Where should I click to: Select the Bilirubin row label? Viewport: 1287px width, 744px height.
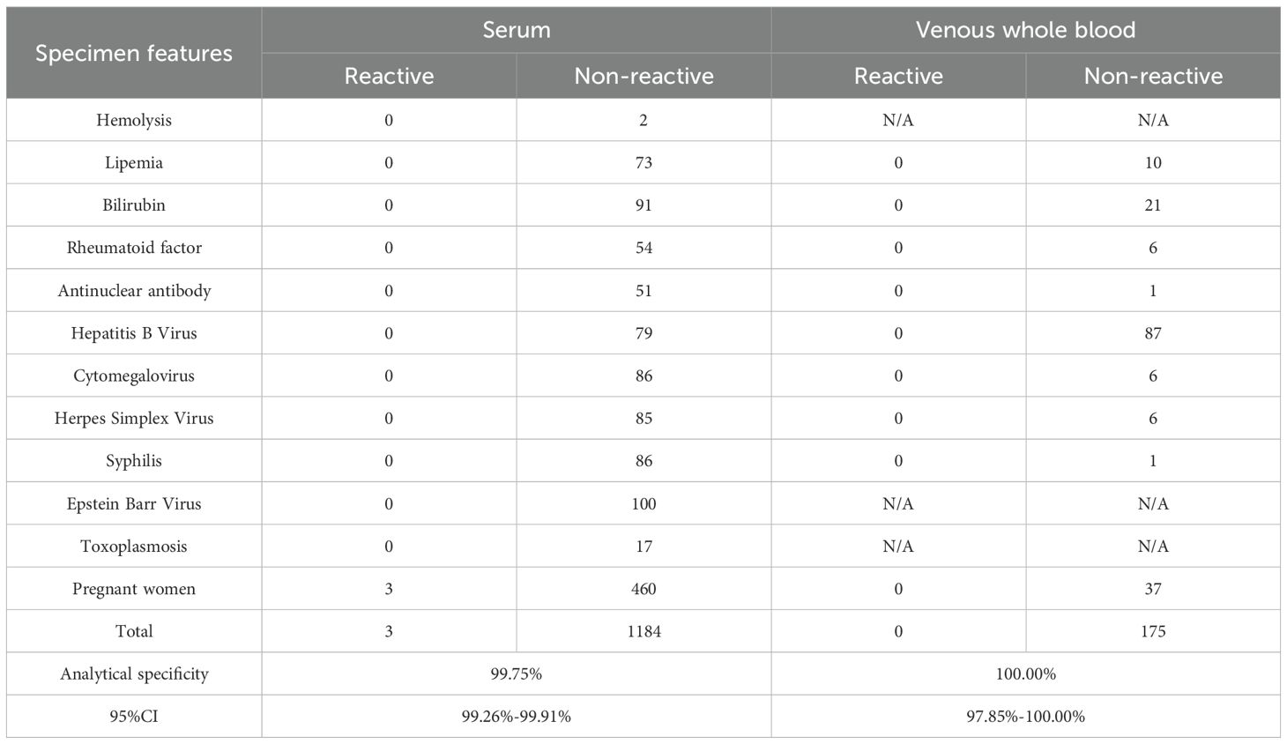pos(134,205)
